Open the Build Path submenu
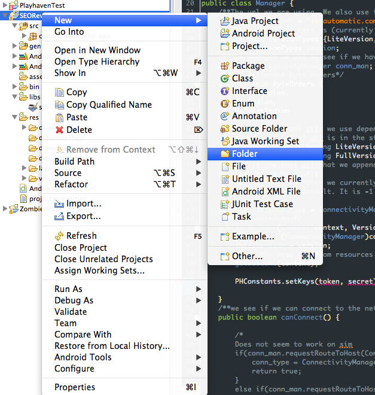 coord(74,162)
